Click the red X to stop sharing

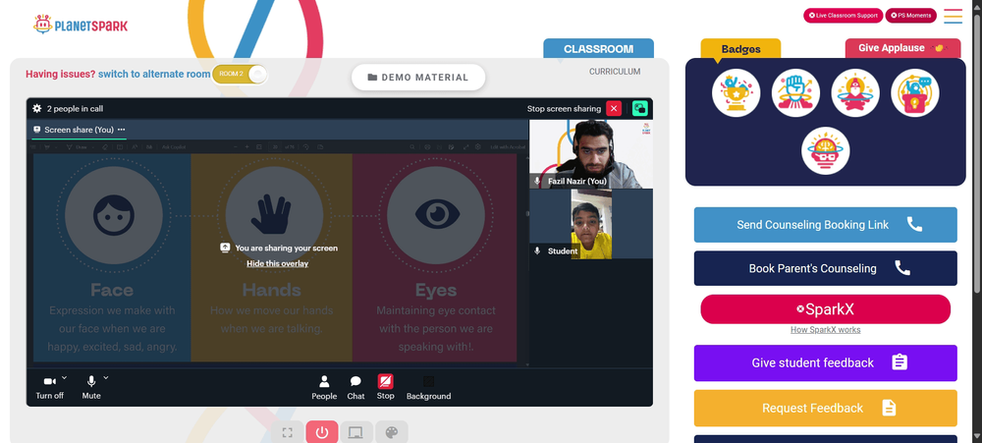[x=614, y=108]
